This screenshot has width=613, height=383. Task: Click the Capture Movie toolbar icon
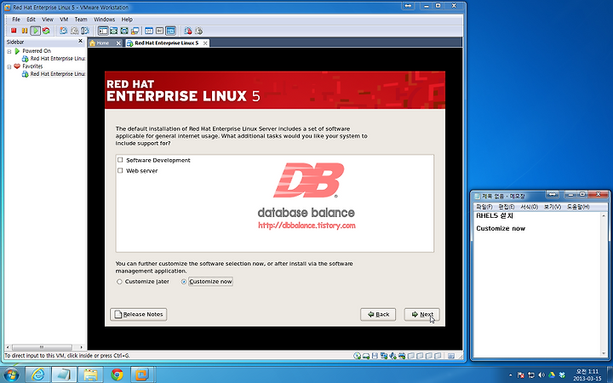click(x=188, y=31)
